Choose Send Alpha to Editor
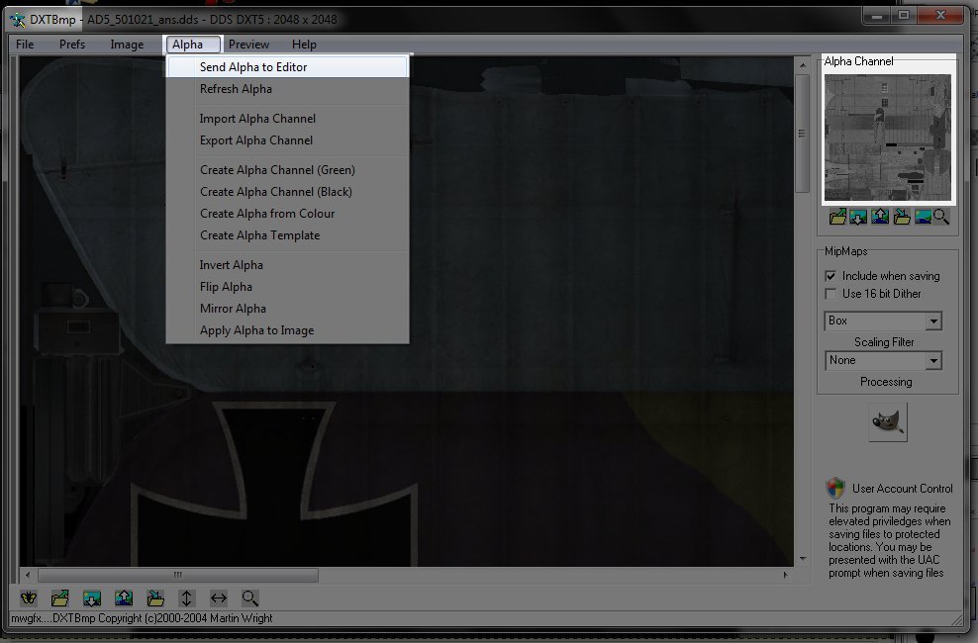978x643 pixels. tap(287, 66)
